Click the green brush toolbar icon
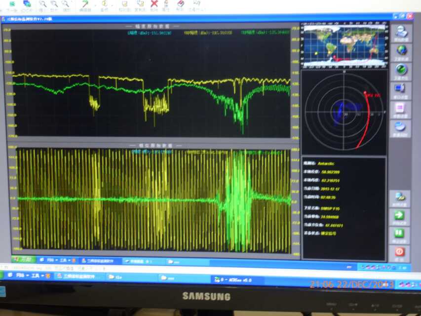Screen dimensions: 421x316 [85, 4]
